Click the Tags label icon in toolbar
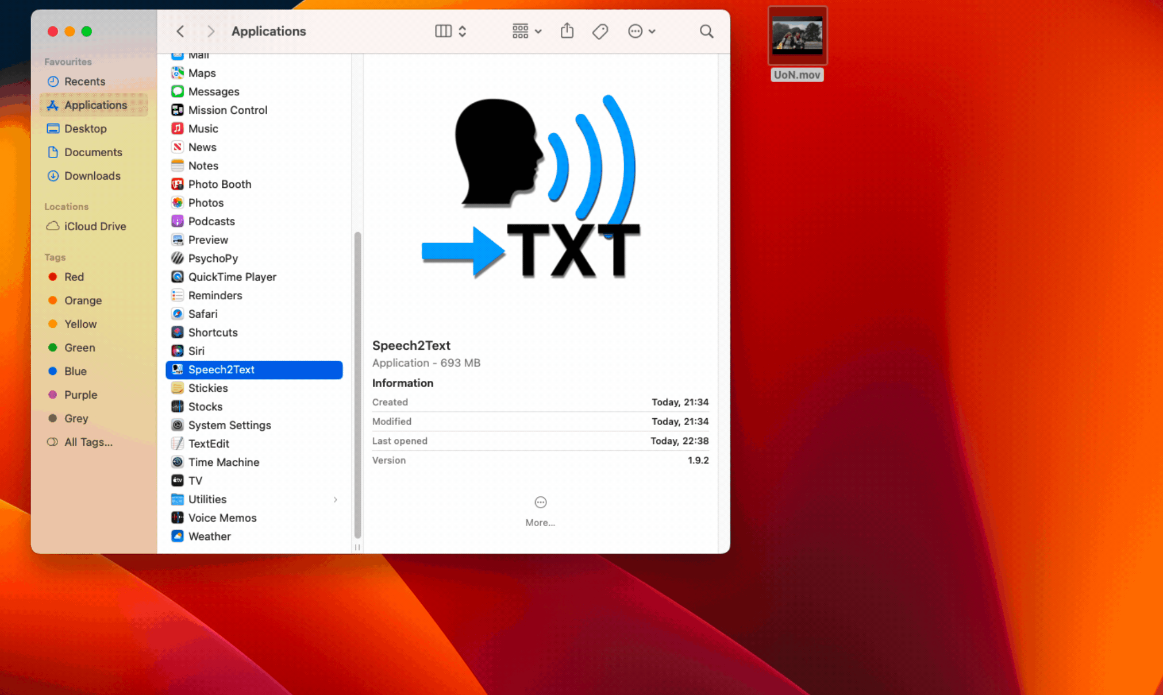 point(601,30)
